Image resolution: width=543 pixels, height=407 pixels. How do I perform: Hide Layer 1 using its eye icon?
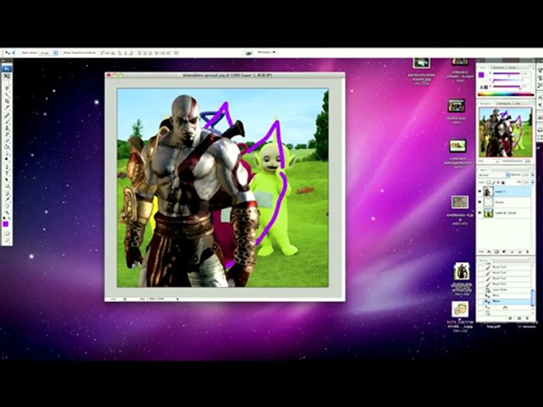480,191
